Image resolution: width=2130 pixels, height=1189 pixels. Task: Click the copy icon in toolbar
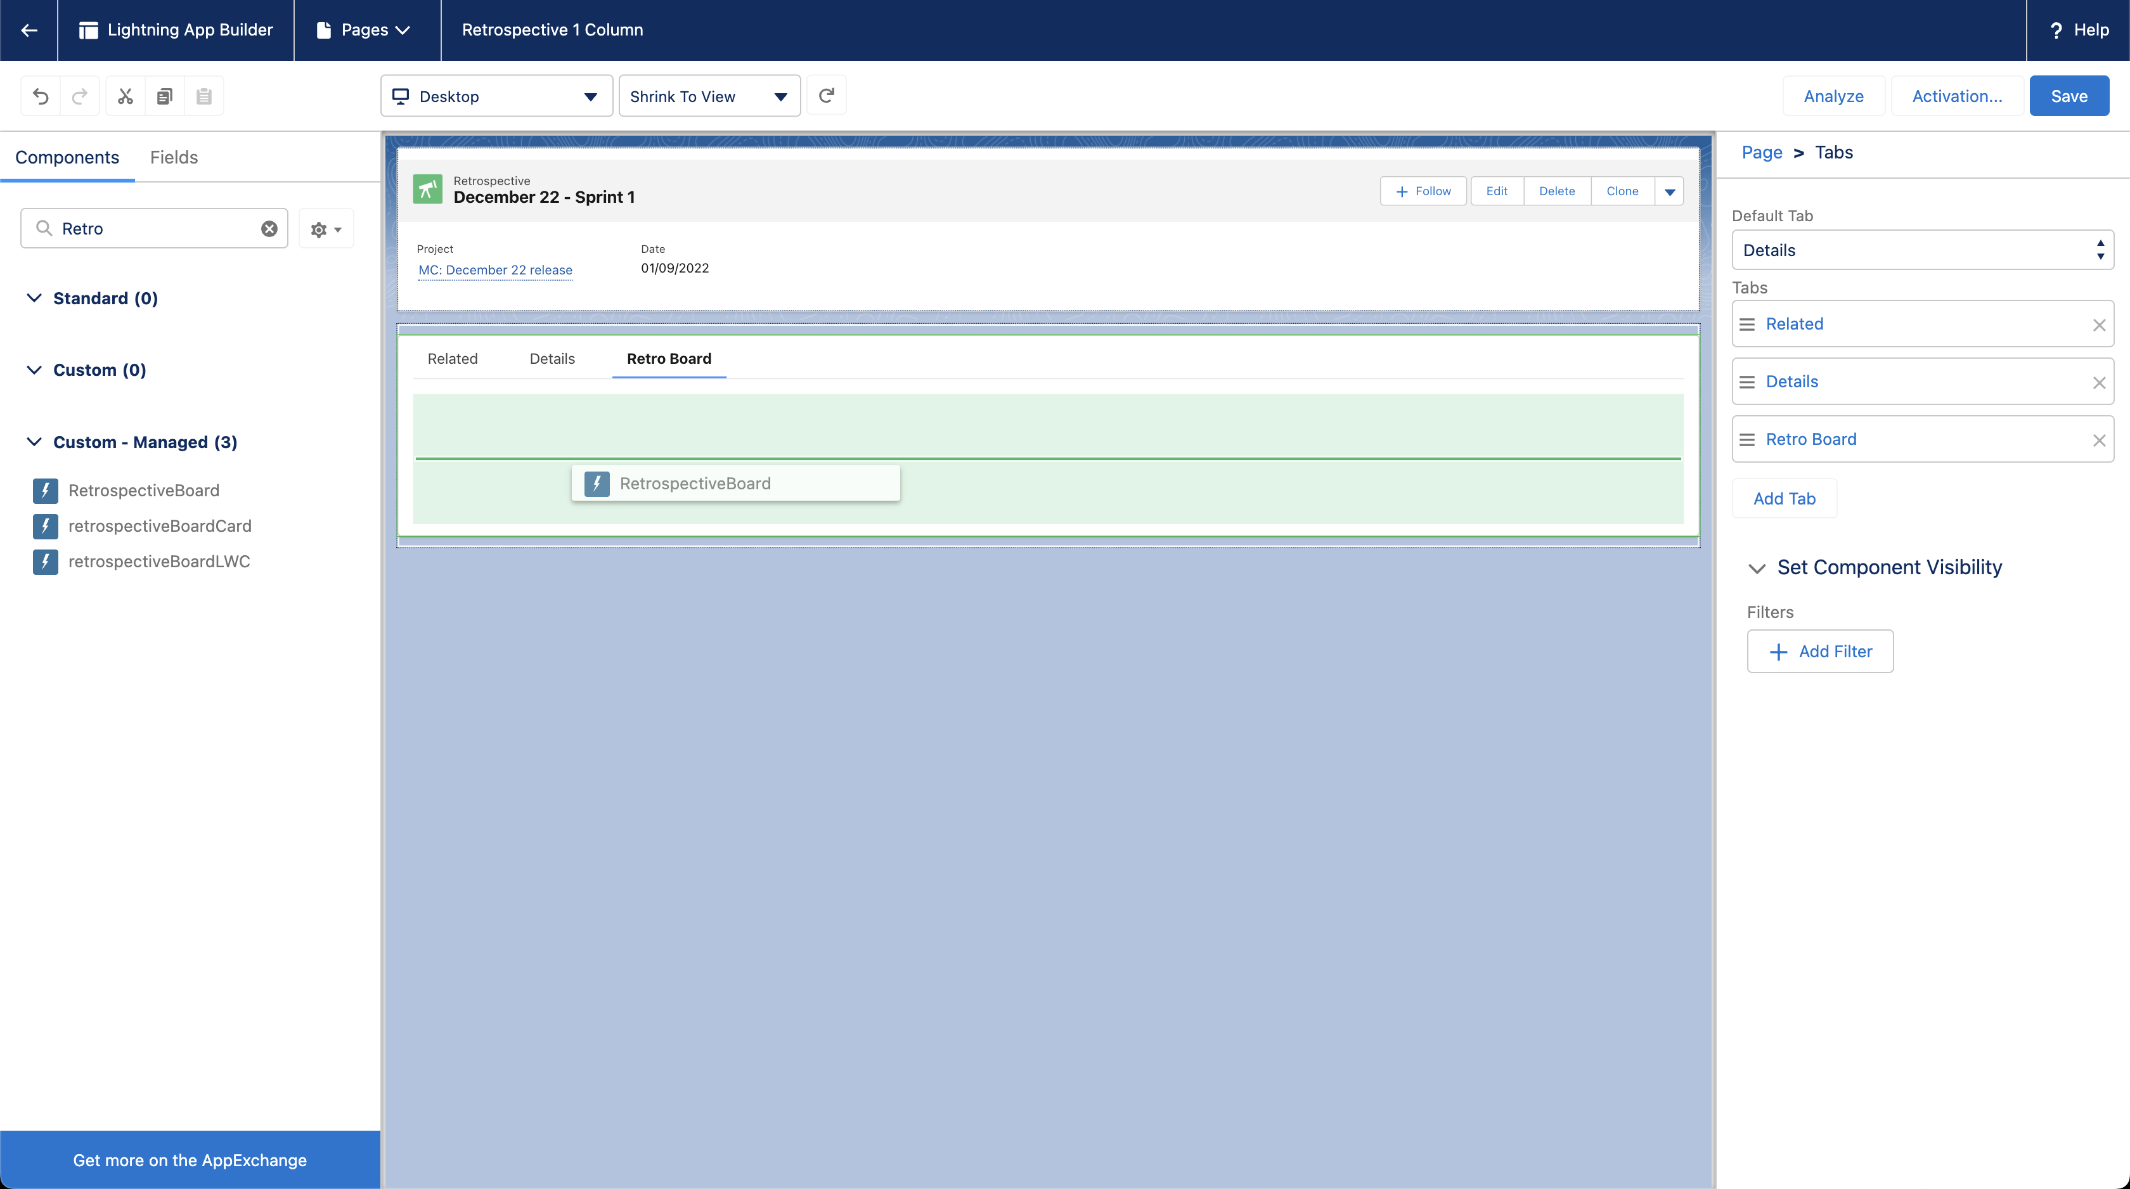tap(165, 97)
